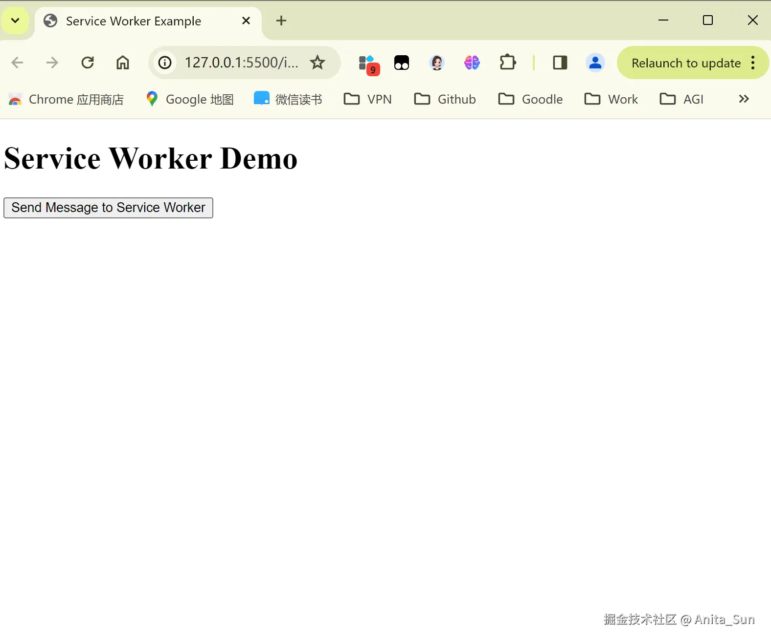View site information icon in address bar

[x=165, y=63]
